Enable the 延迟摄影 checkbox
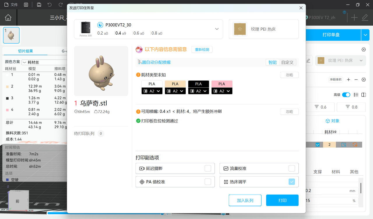 (208, 168)
